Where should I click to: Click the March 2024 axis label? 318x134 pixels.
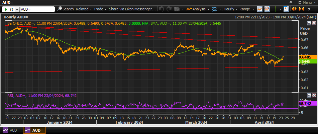point(196,122)
